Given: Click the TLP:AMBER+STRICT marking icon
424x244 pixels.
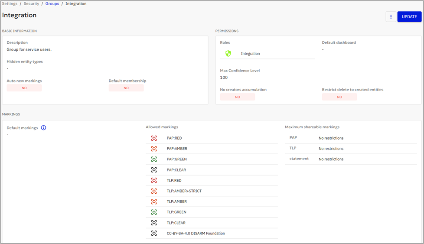Looking at the screenshot, I should [154, 191].
